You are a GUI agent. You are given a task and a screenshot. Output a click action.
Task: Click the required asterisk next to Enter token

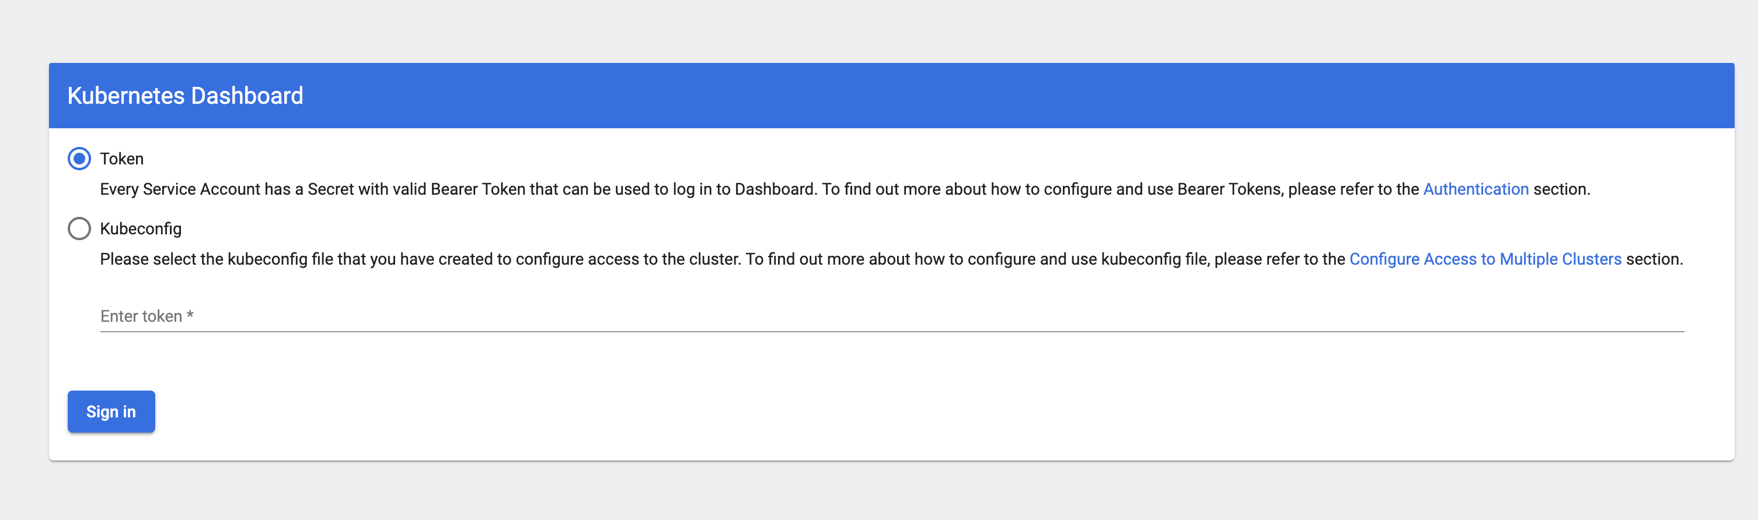190,315
